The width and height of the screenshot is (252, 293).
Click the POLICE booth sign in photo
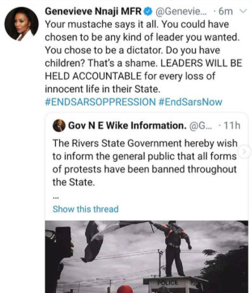(168, 283)
